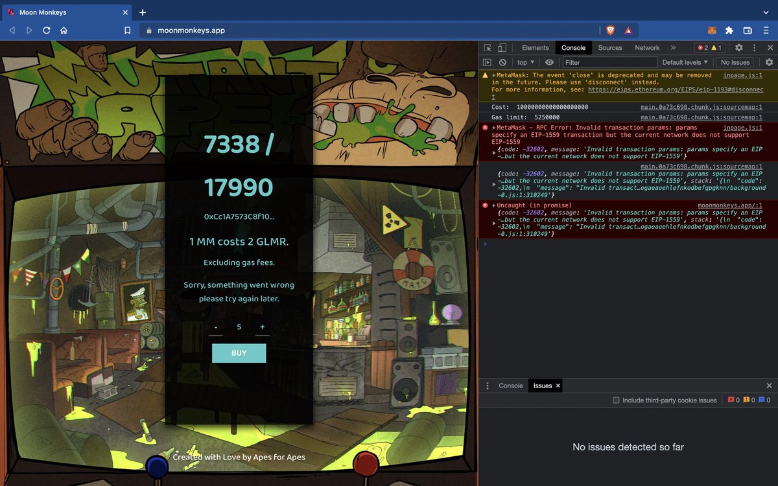Bookmark this page with the bookmark icon
Image resolution: width=778 pixels, height=486 pixels.
tap(128, 30)
